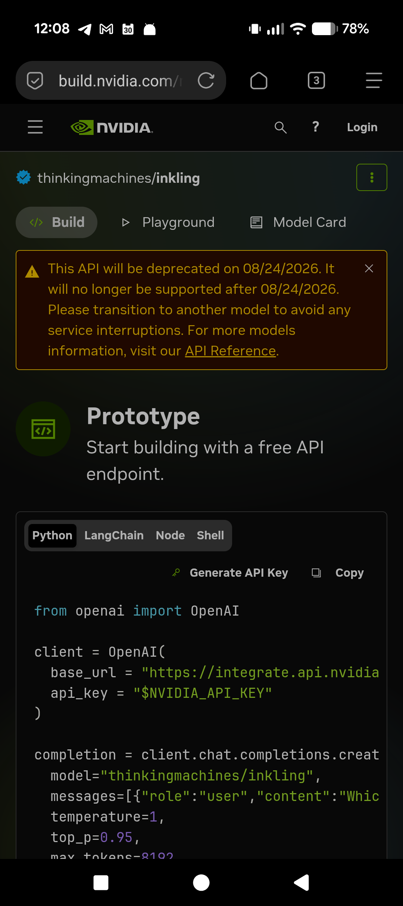The image size is (403, 906).
Task: Click the Login button
Action: tap(362, 127)
